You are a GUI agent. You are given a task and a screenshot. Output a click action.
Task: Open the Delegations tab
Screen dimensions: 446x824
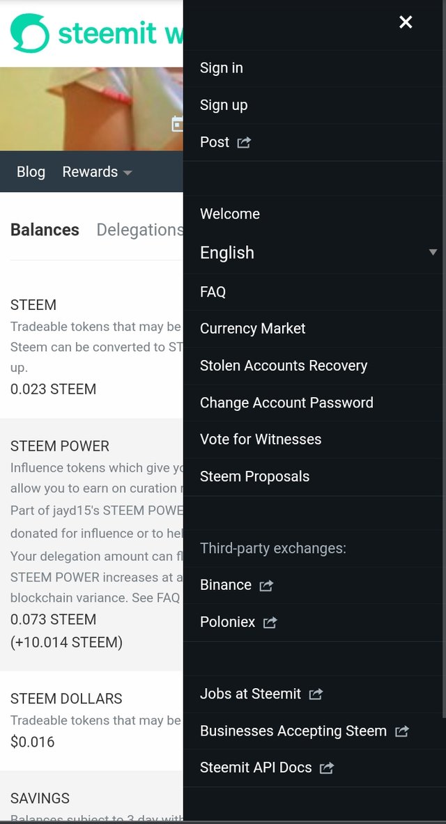(139, 230)
